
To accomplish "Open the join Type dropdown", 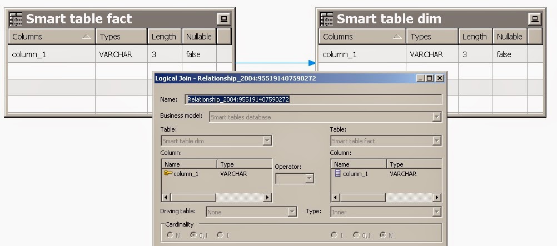I will [436, 212].
